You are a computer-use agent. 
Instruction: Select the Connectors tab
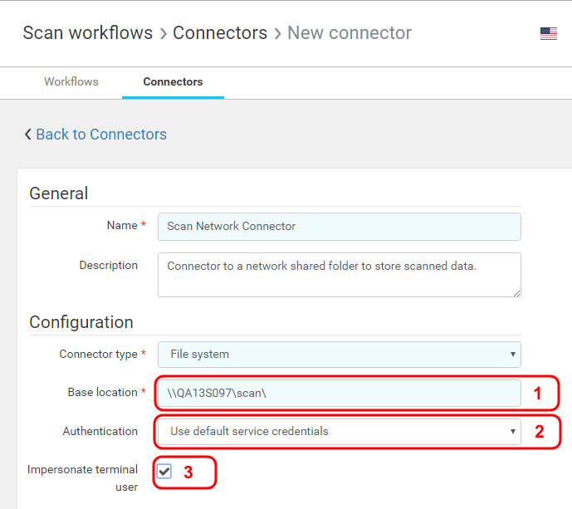click(x=173, y=81)
